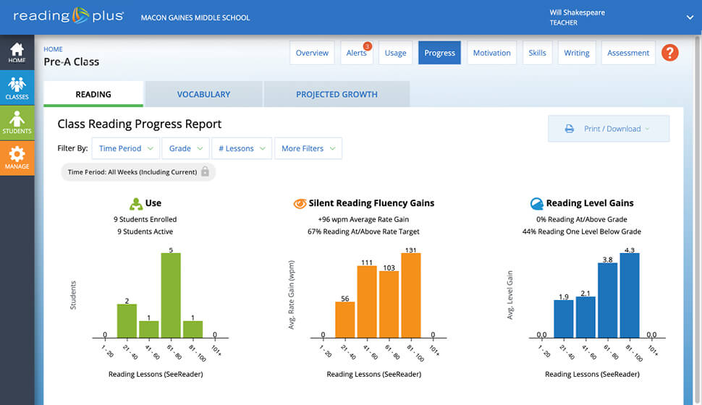
Task: Open Classes from the sidebar
Action: [17, 88]
